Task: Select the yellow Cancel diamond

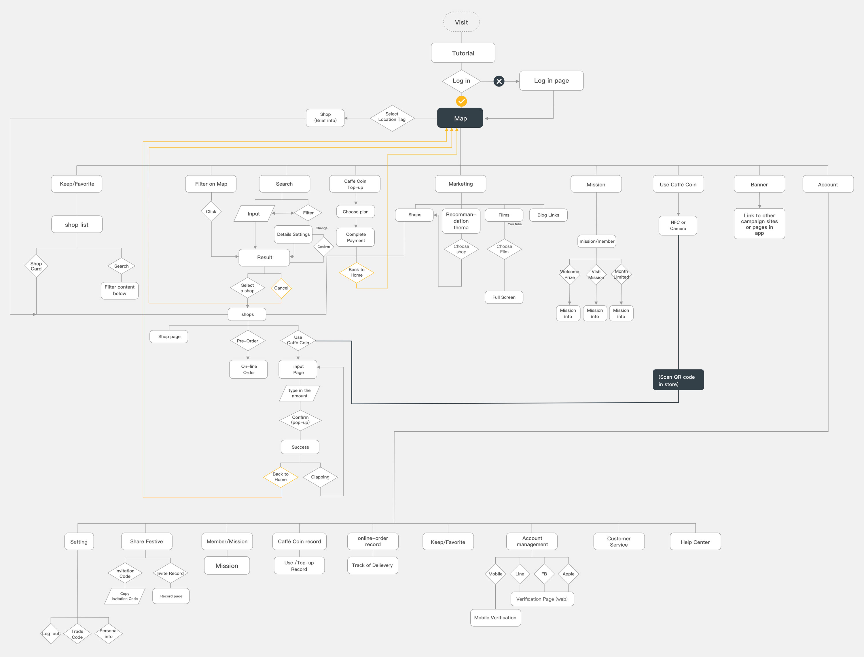Action: coord(281,288)
